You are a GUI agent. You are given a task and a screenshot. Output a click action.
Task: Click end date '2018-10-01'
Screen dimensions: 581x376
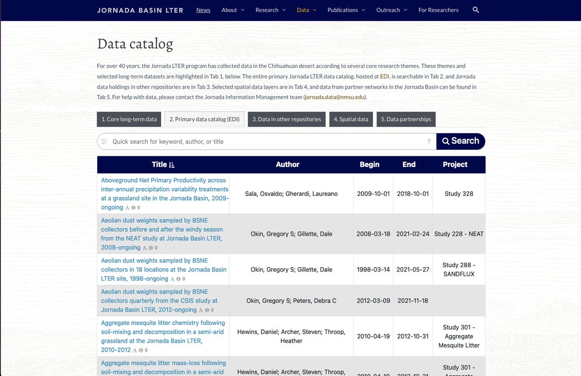[x=413, y=194]
